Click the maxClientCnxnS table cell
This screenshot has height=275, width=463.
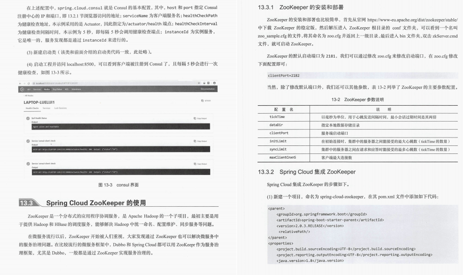(x=282, y=158)
